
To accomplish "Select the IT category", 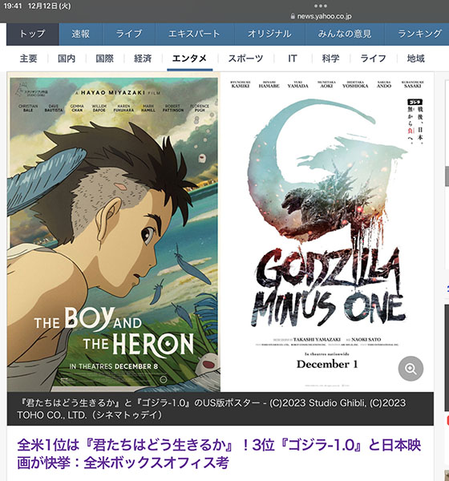I will pos(293,59).
